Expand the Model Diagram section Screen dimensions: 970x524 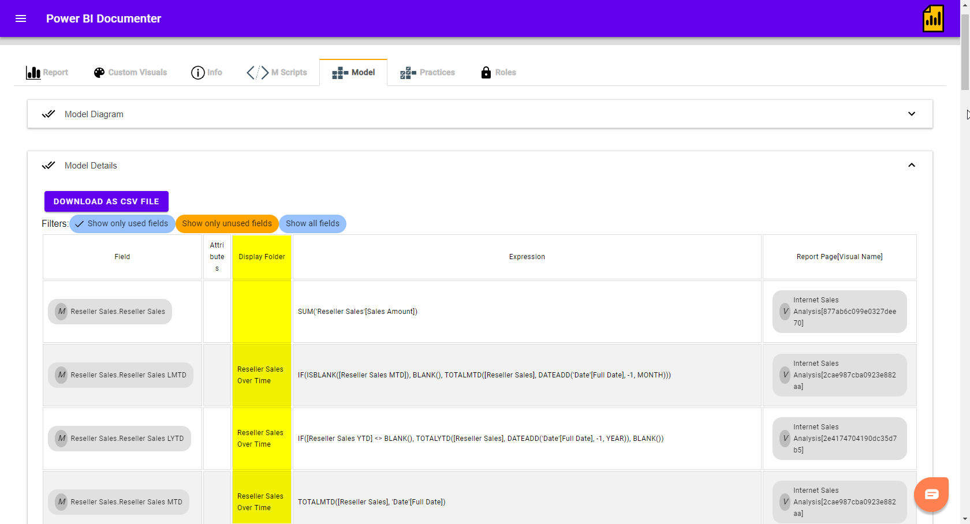911,114
